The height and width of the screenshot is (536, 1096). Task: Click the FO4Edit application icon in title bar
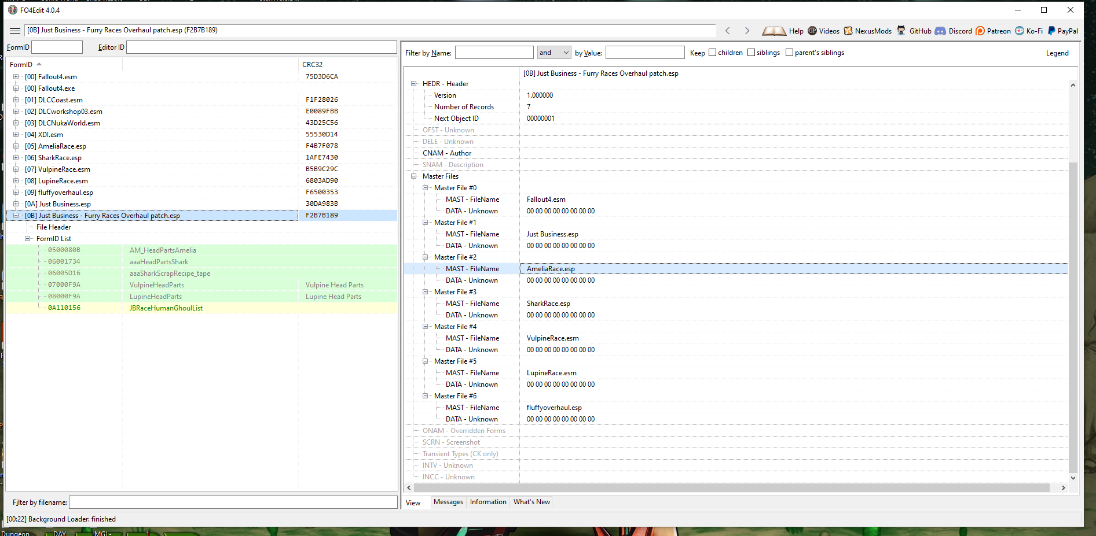(12, 10)
